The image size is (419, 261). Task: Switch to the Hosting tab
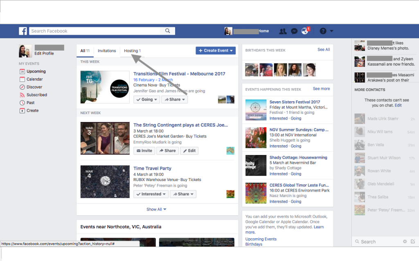(132, 51)
